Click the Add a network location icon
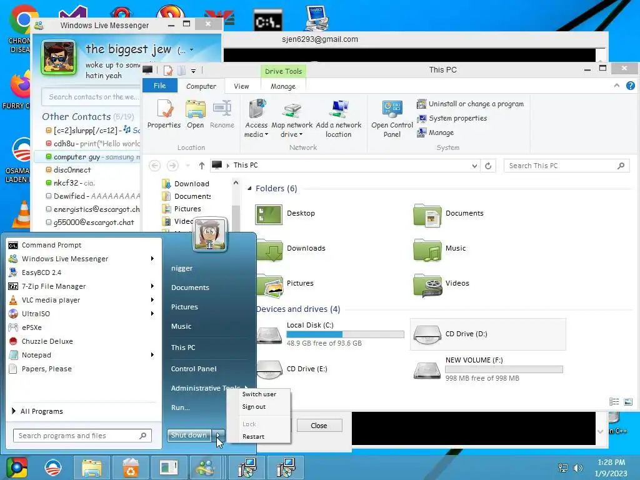 (339, 109)
